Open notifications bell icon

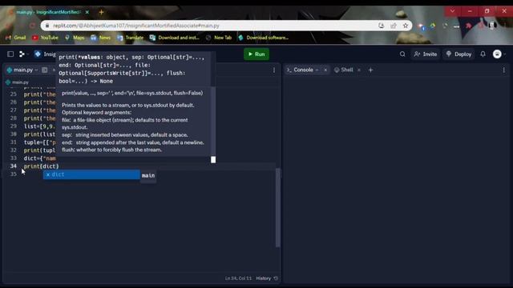pos(483,54)
